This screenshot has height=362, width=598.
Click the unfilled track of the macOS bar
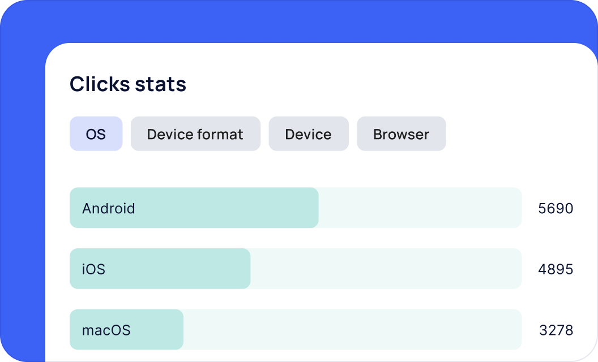[351, 330]
